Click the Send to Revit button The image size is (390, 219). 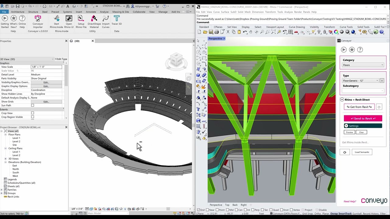[x=363, y=118]
